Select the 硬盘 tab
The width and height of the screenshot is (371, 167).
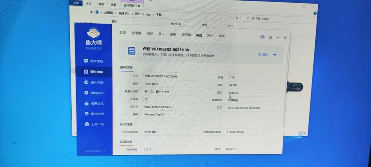[199, 35]
